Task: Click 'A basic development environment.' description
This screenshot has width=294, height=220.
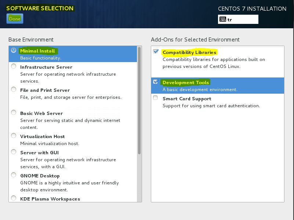Action: (200, 90)
